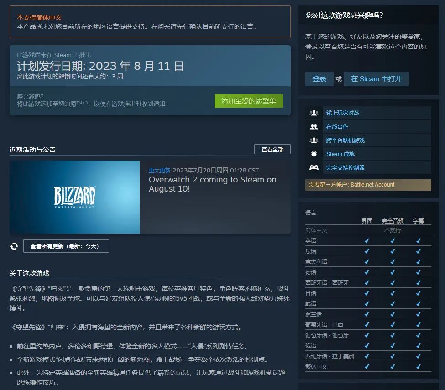Click the 日语 full audio checkmark
Screen dimensions: 445x390
tap(393, 294)
